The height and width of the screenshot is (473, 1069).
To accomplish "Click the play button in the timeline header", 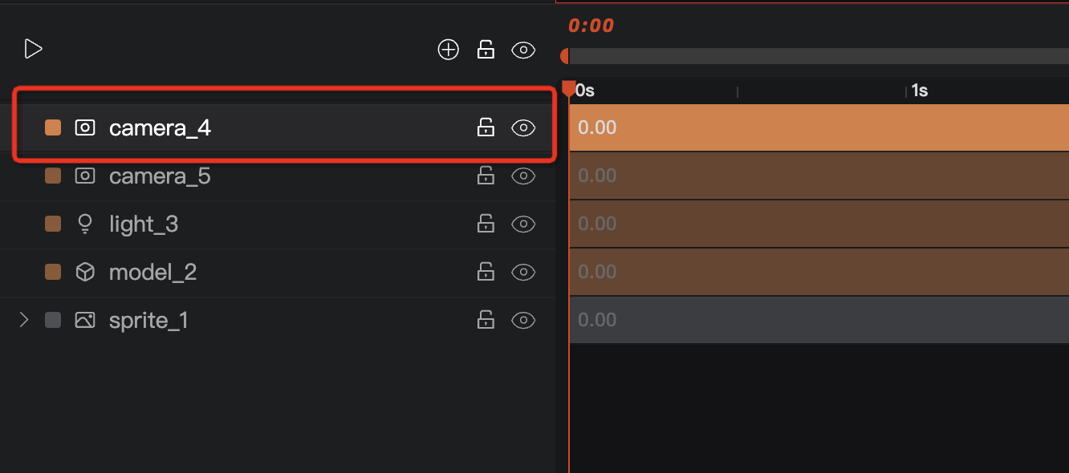I will pos(33,50).
